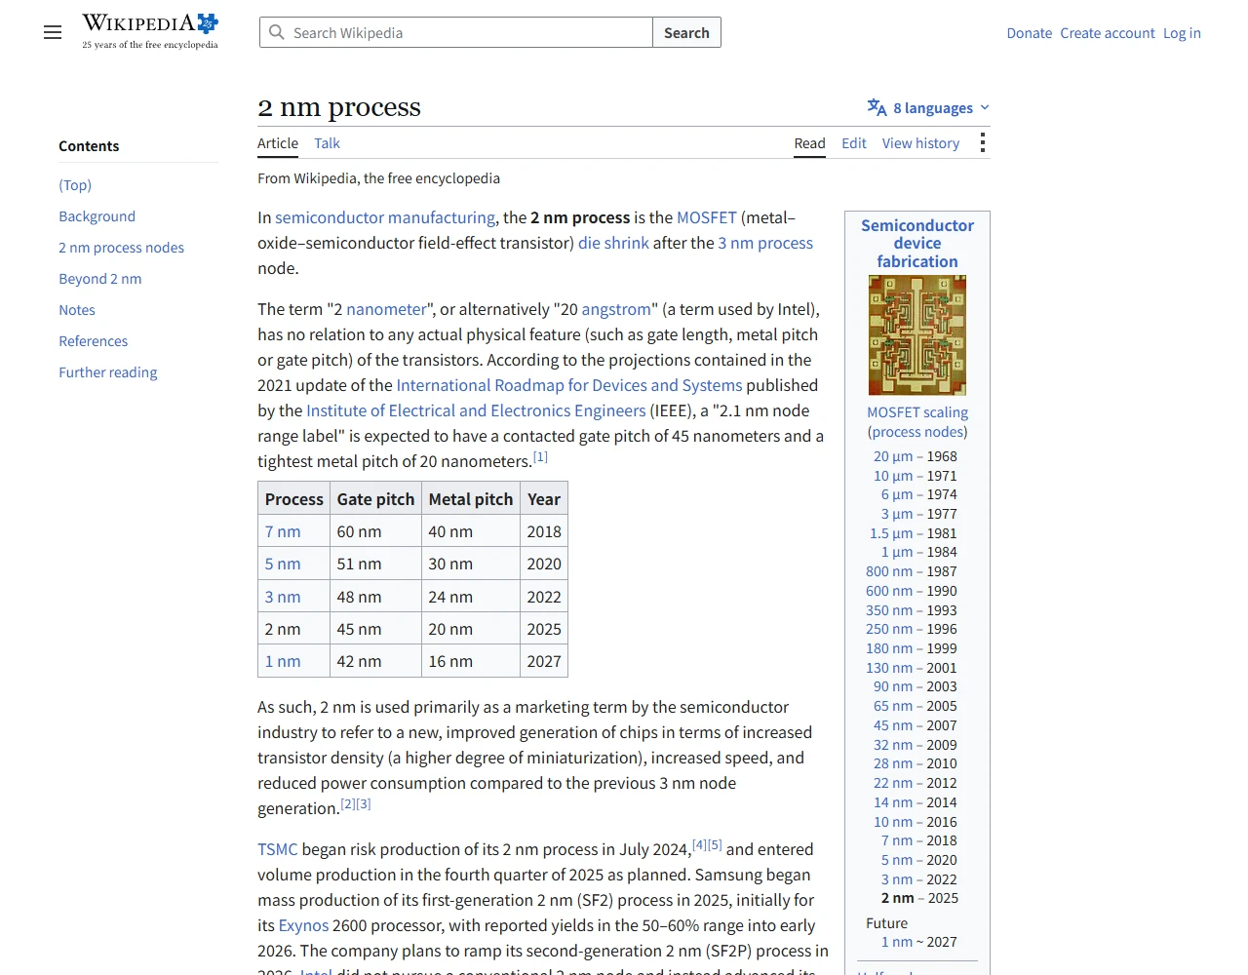Switch to the Talk tab
This screenshot has height=975, width=1248.
[327, 143]
